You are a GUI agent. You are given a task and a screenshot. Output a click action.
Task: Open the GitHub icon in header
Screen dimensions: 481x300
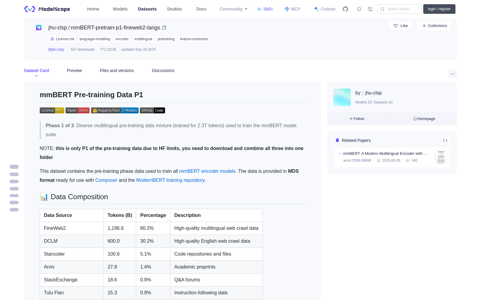pyautogui.click(x=345, y=9)
